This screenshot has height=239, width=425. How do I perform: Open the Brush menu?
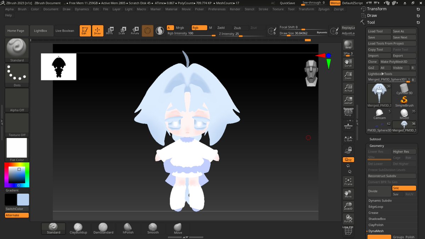pos(22,9)
